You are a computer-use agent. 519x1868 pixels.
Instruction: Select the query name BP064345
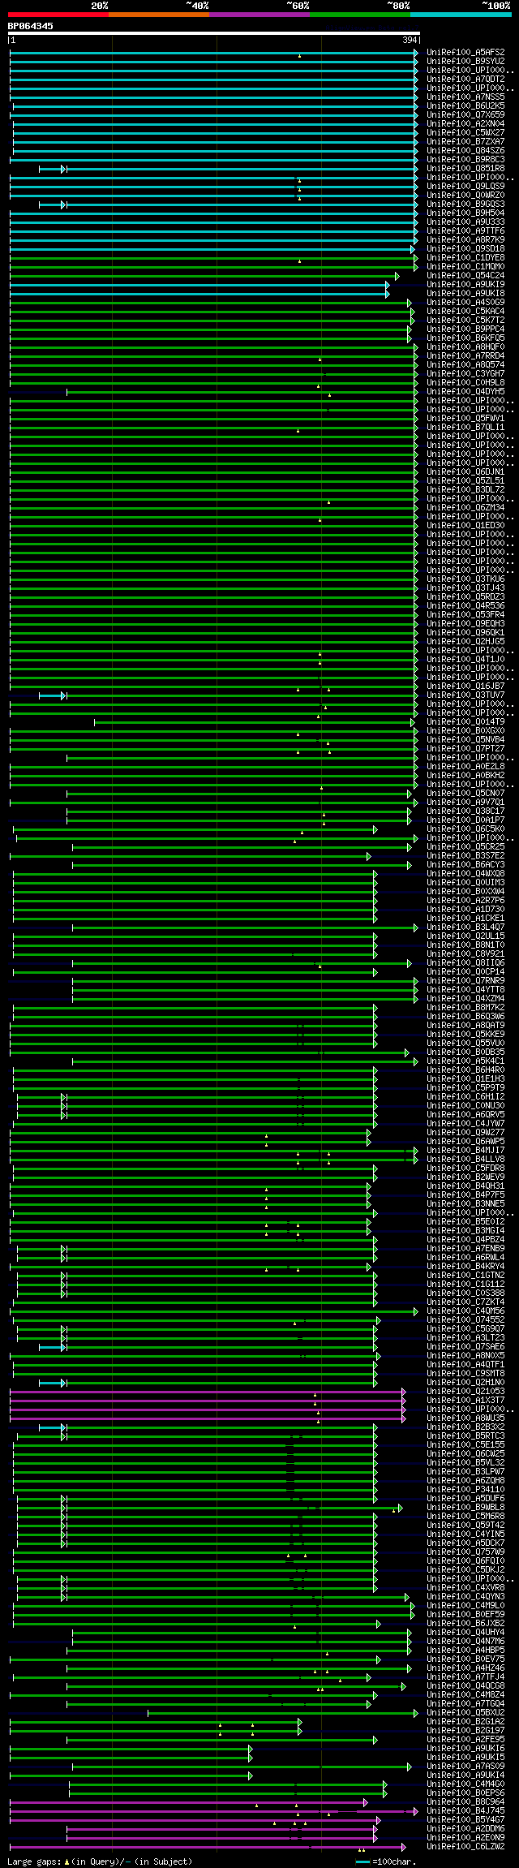pos(31,26)
